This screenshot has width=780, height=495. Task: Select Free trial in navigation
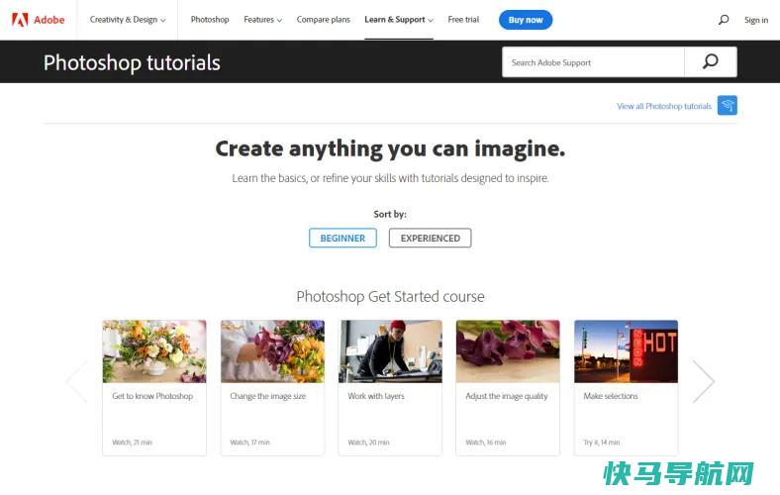click(x=463, y=20)
